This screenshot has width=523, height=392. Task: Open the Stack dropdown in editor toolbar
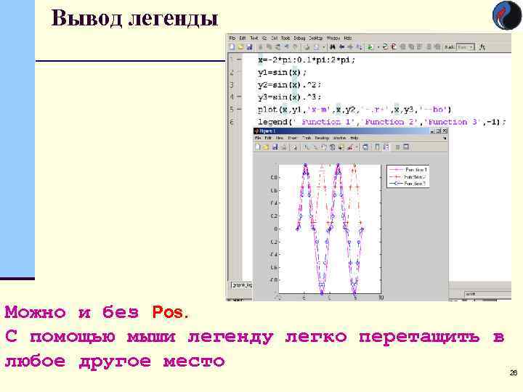coord(466,47)
